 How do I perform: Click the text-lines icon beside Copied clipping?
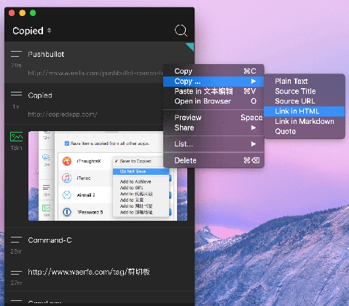coord(16,94)
